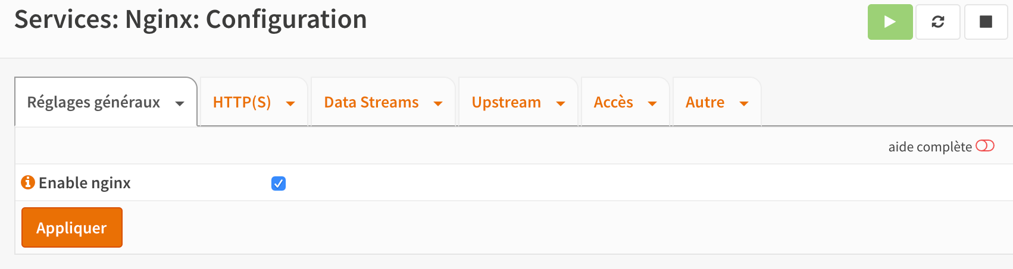
Task: Uncheck the Enable nginx checkbox
Action: click(279, 183)
